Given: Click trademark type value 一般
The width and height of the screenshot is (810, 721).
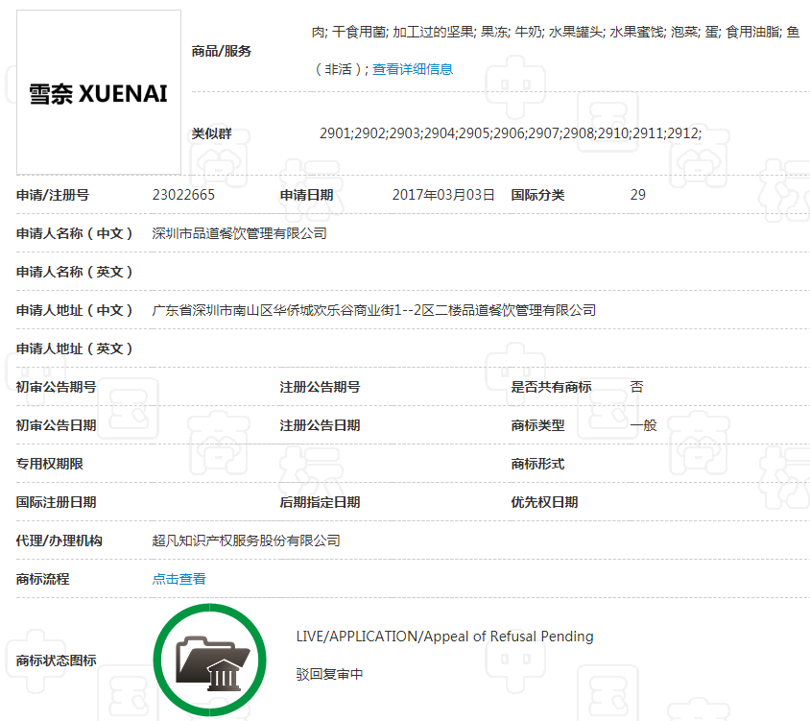Looking at the screenshot, I should 643,425.
